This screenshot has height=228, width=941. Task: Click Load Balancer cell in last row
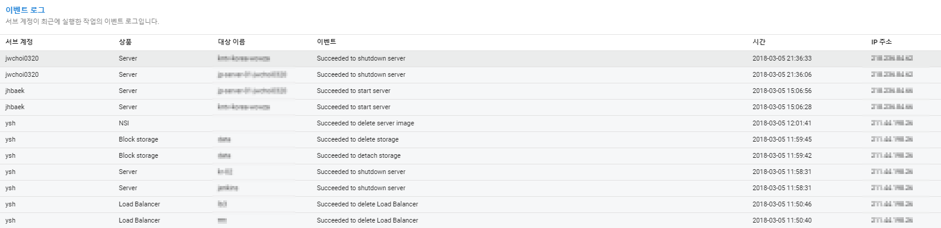(x=139, y=221)
